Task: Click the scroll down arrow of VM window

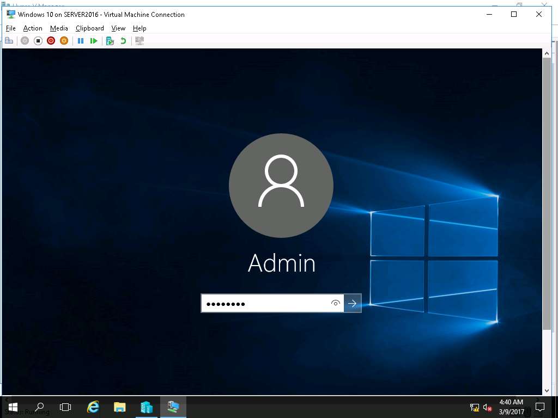Action: click(547, 391)
